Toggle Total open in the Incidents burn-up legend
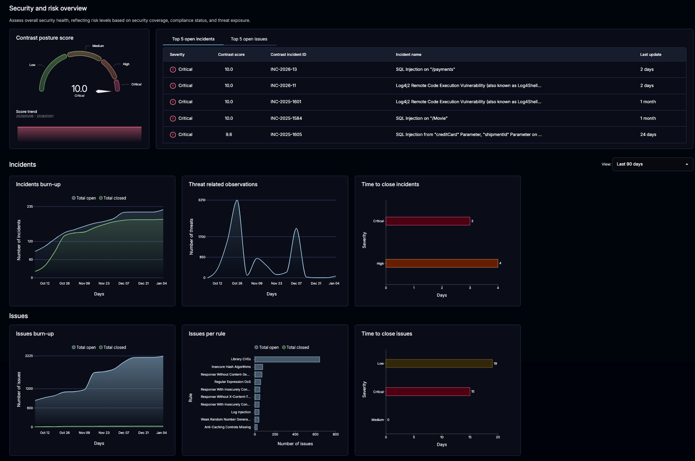The image size is (695, 461). (84, 198)
